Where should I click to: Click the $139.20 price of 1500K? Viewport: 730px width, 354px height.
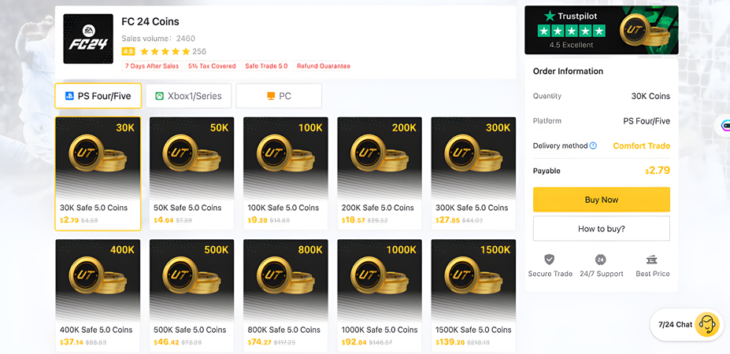pyautogui.click(x=450, y=342)
